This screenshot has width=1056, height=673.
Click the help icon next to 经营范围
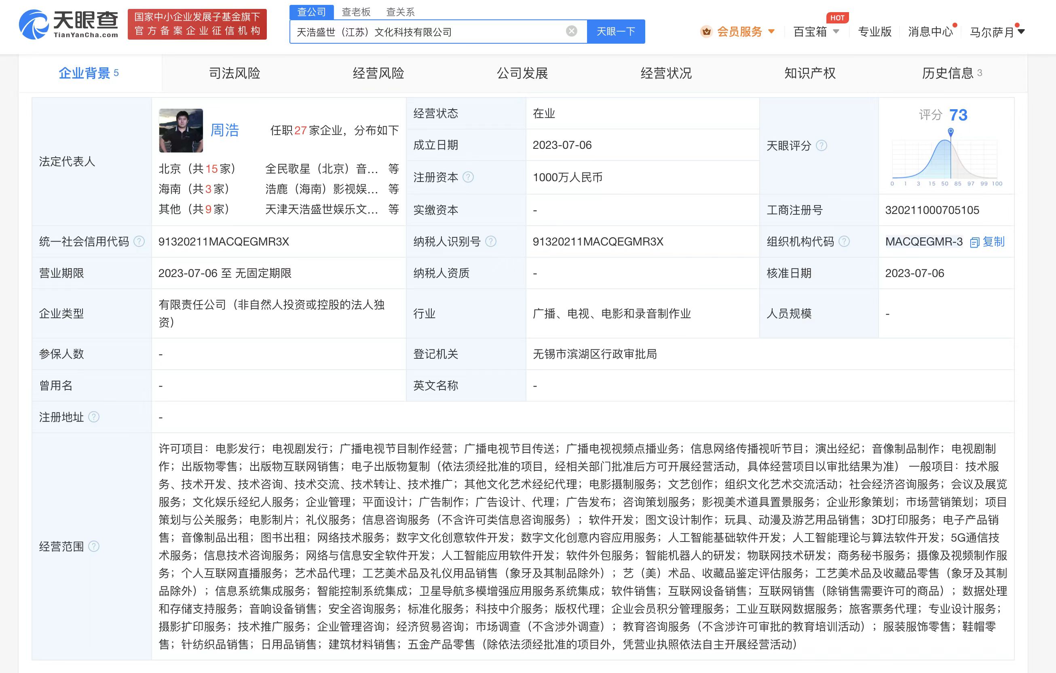pyautogui.click(x=94, y=546)
